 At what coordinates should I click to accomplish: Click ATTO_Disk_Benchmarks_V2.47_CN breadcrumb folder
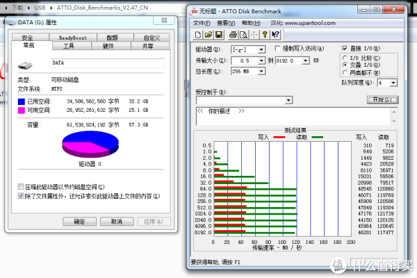coord(102,8)
